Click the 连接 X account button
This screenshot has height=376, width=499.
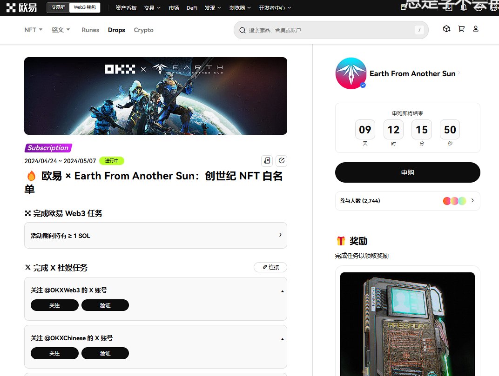[x=270, y=267]
